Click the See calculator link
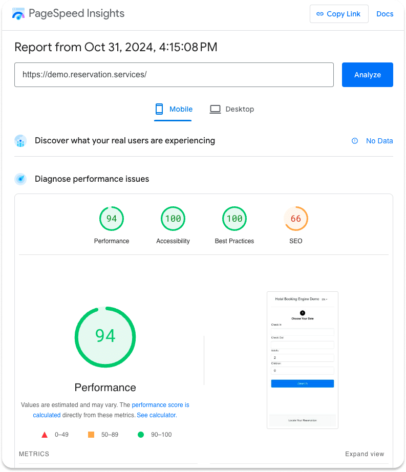This screenshot has width=406, height=472. click(157, 415)
